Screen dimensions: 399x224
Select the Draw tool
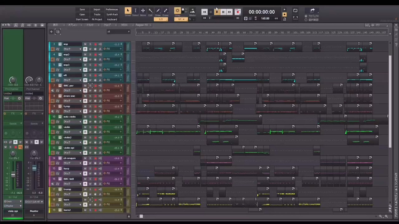pyautogui.click(x=158, y=11)
